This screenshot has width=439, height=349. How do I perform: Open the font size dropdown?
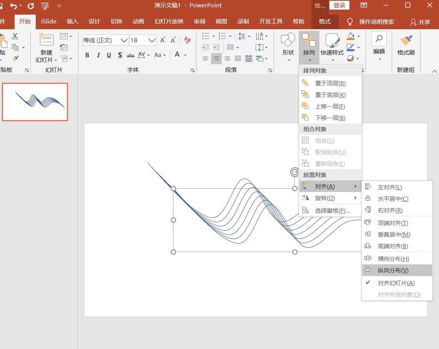(152, 40)
